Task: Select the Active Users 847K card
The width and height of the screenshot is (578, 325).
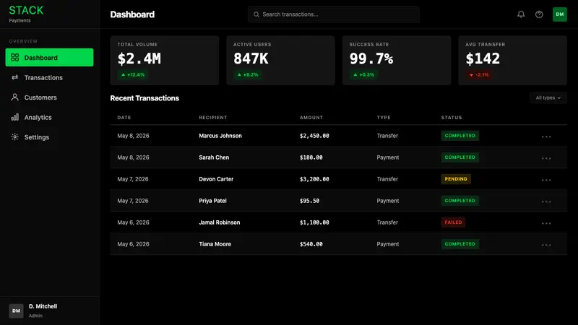Action: [x=280, y=61]
